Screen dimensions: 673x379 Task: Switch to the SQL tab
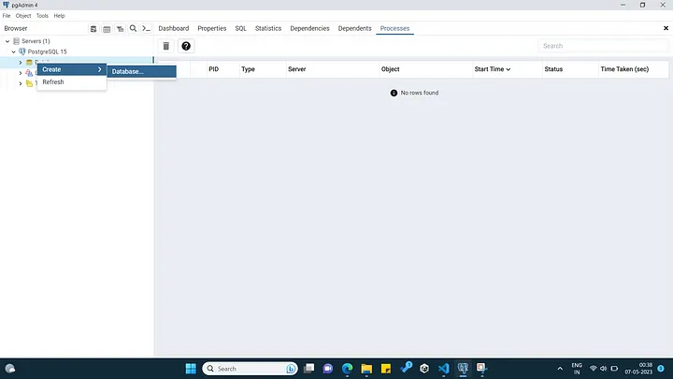(241, 28)
